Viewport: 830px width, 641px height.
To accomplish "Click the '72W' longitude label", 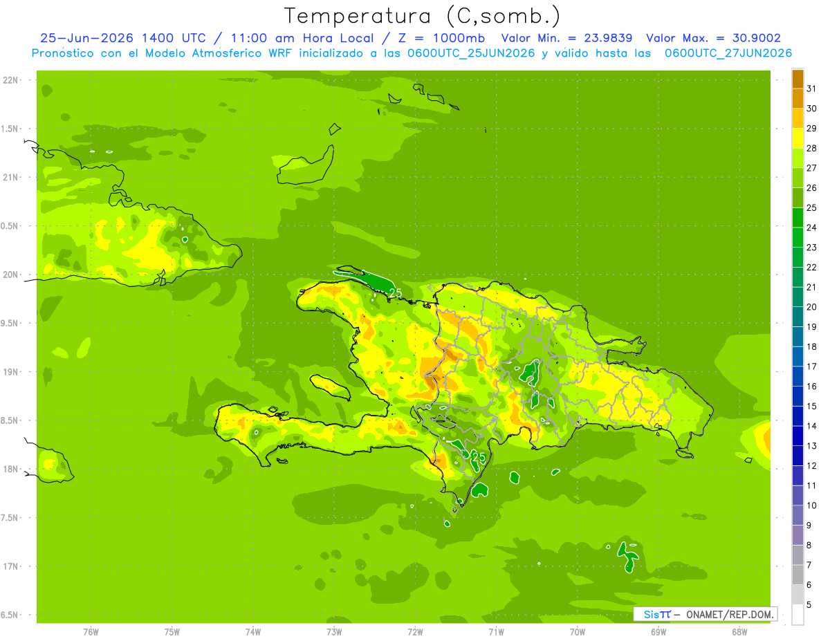I will [415, 632].
